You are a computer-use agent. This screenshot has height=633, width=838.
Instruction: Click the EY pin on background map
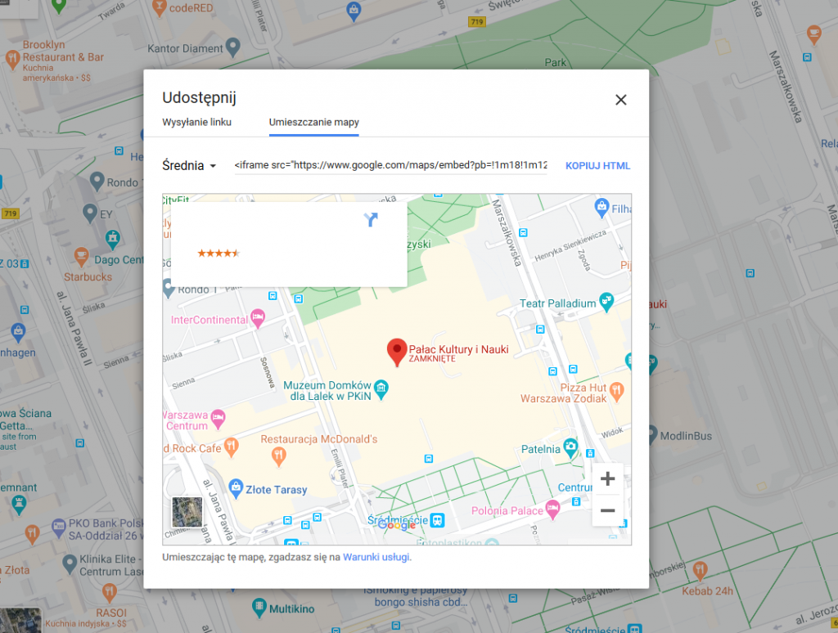tap(90, 213)
